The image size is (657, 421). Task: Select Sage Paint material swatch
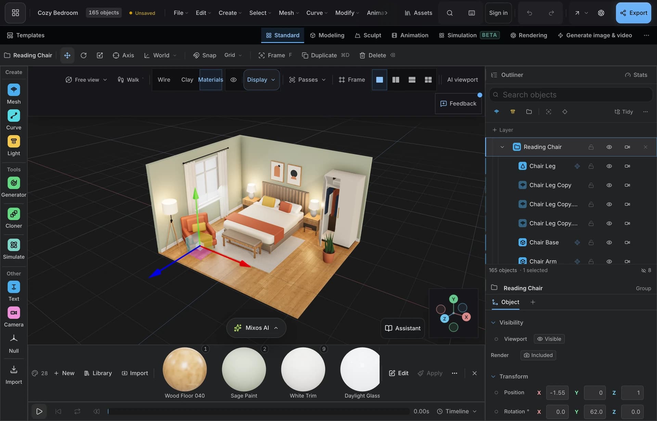pyautogui.click(x=244, y=369)
